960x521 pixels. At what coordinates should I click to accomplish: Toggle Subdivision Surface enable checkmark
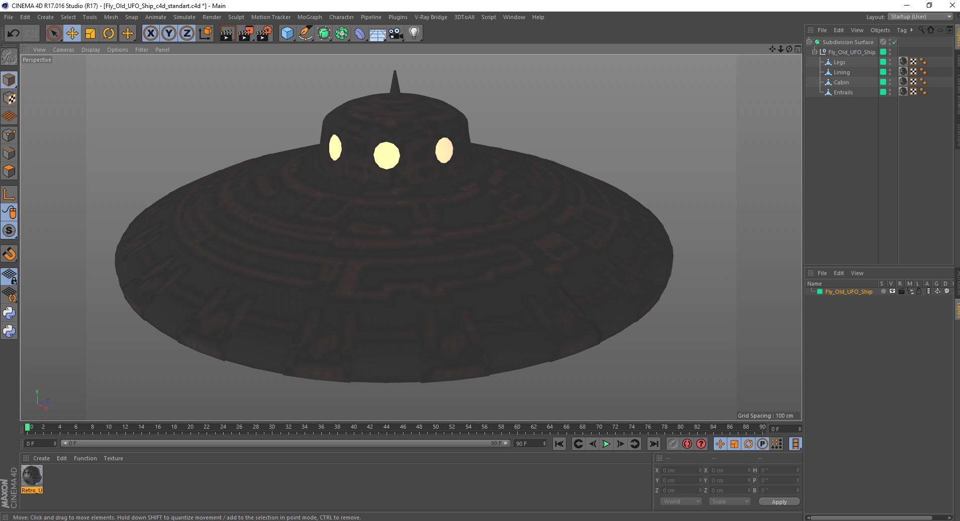[895, 42]
